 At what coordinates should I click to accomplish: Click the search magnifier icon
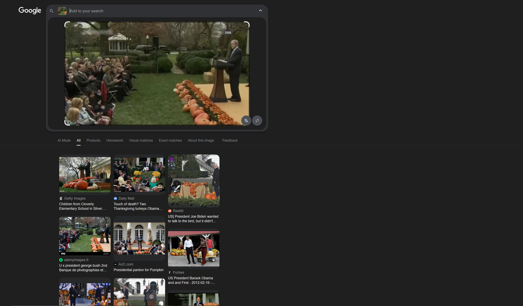pyautogui.click(x=52, y=11)
